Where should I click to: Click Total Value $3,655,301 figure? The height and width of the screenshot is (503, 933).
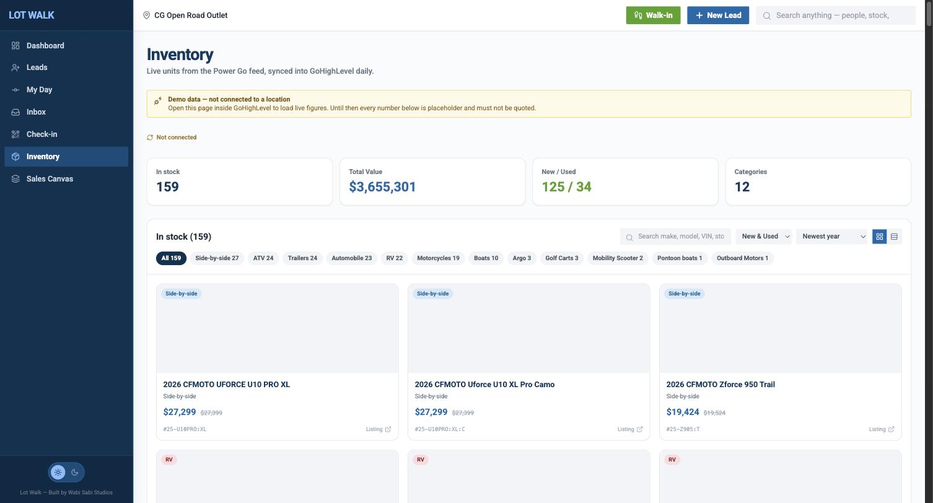383,187
